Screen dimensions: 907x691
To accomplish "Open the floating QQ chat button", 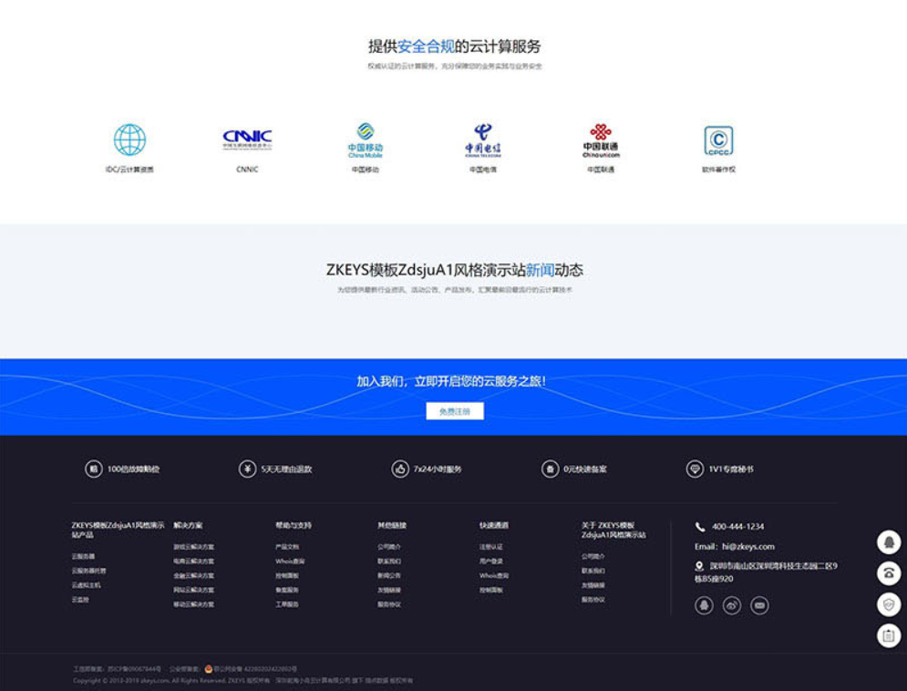I will (x=889, y=542).
